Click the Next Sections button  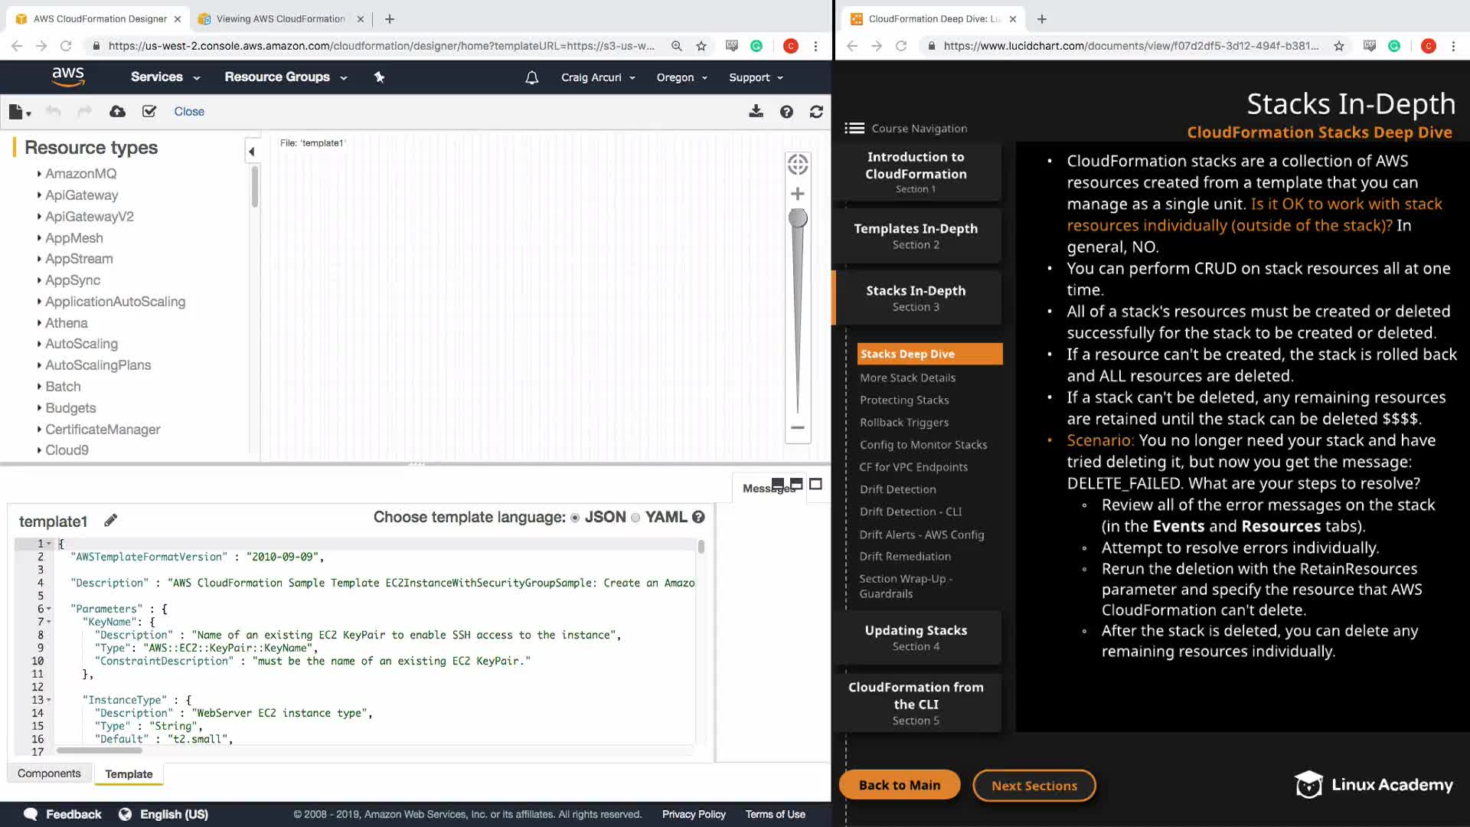click(1034, 786)
